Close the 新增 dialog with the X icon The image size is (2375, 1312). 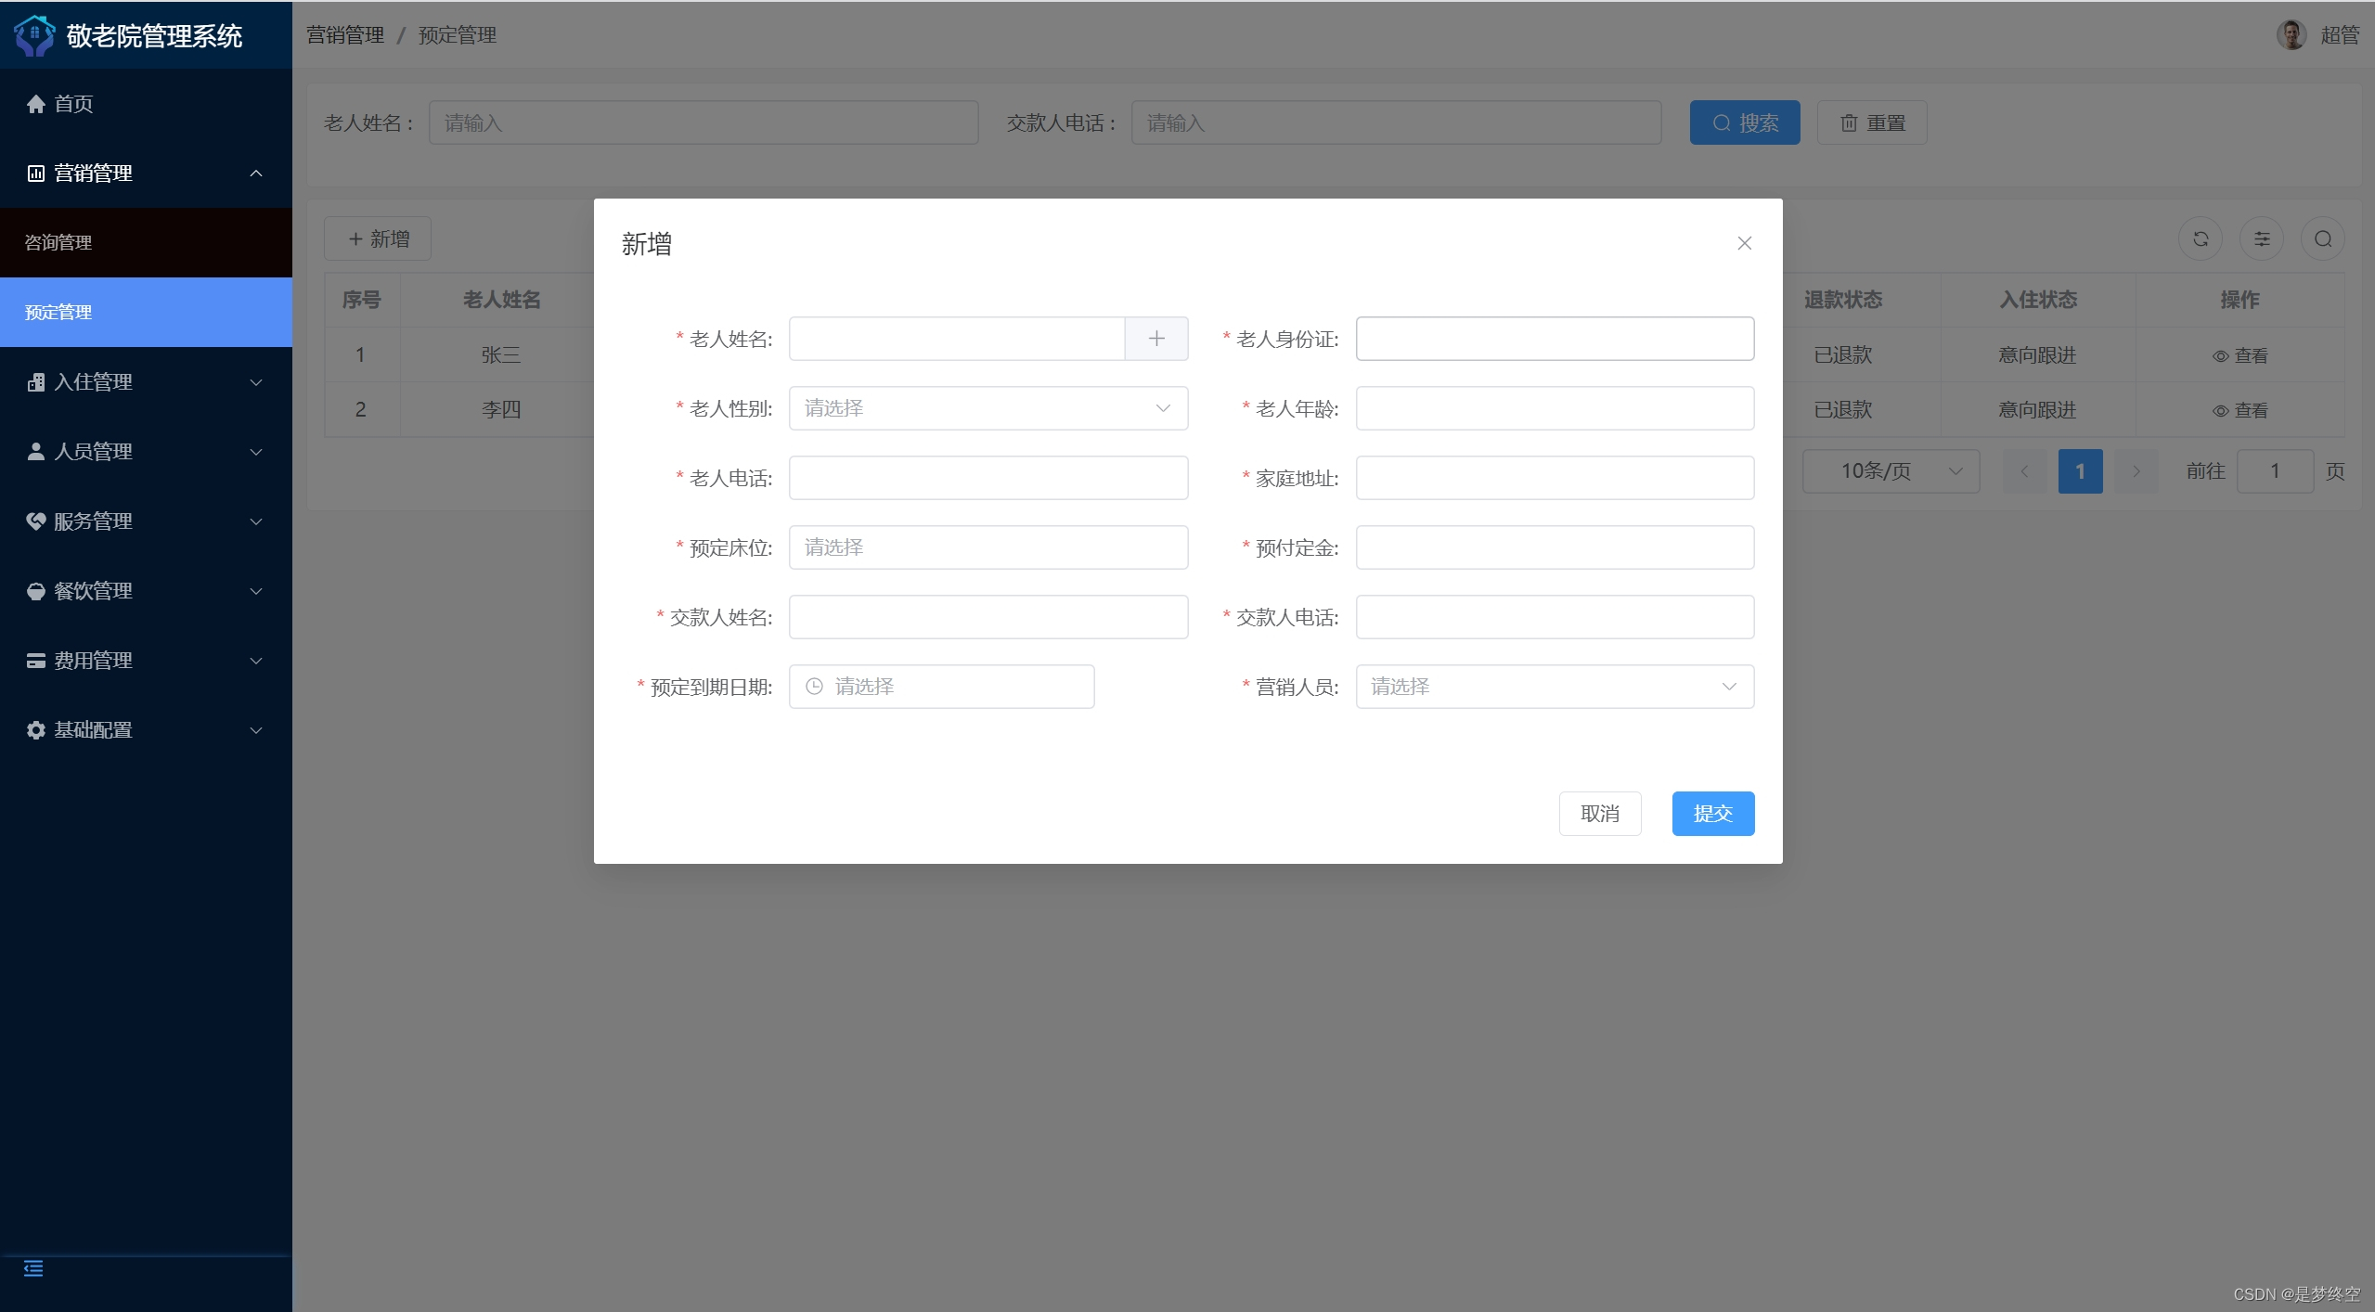[1744, 243]
